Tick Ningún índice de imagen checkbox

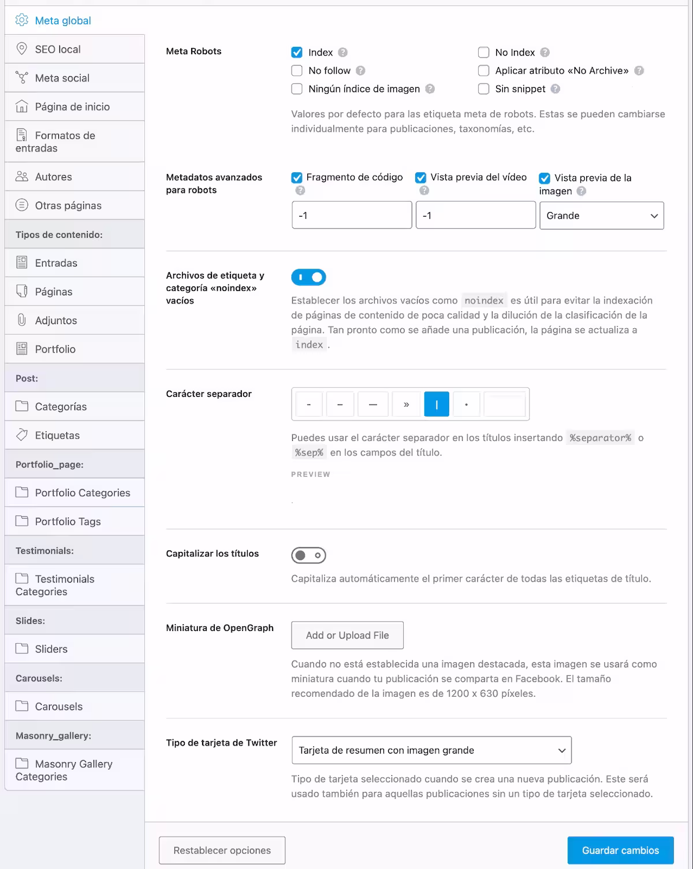tap(297, 89)
